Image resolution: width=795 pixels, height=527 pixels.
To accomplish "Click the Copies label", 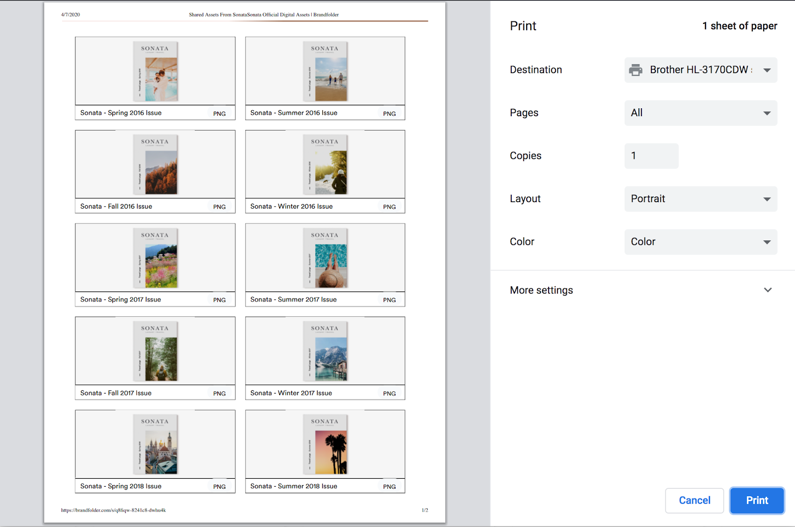I will (x=526, y=156).
